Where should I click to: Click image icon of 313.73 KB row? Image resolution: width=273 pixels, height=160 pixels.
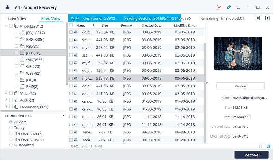pos(76,78)
